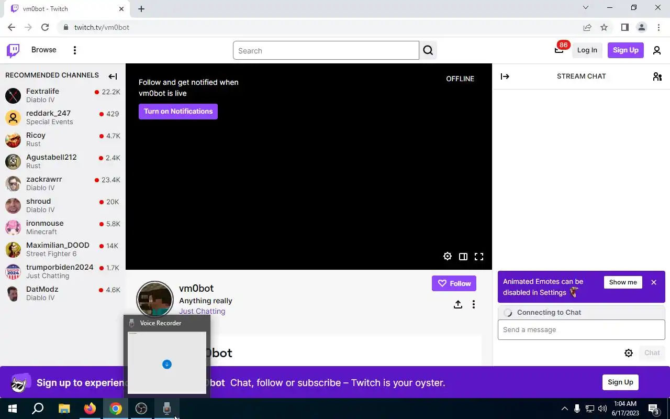Open the Windows Start menu

[13, 409]
